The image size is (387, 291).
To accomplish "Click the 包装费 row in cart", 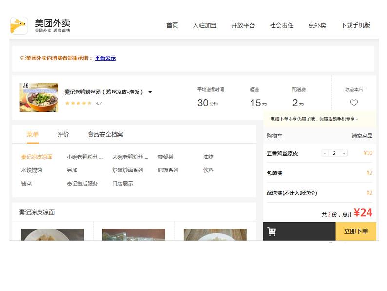I will point(319,173).
